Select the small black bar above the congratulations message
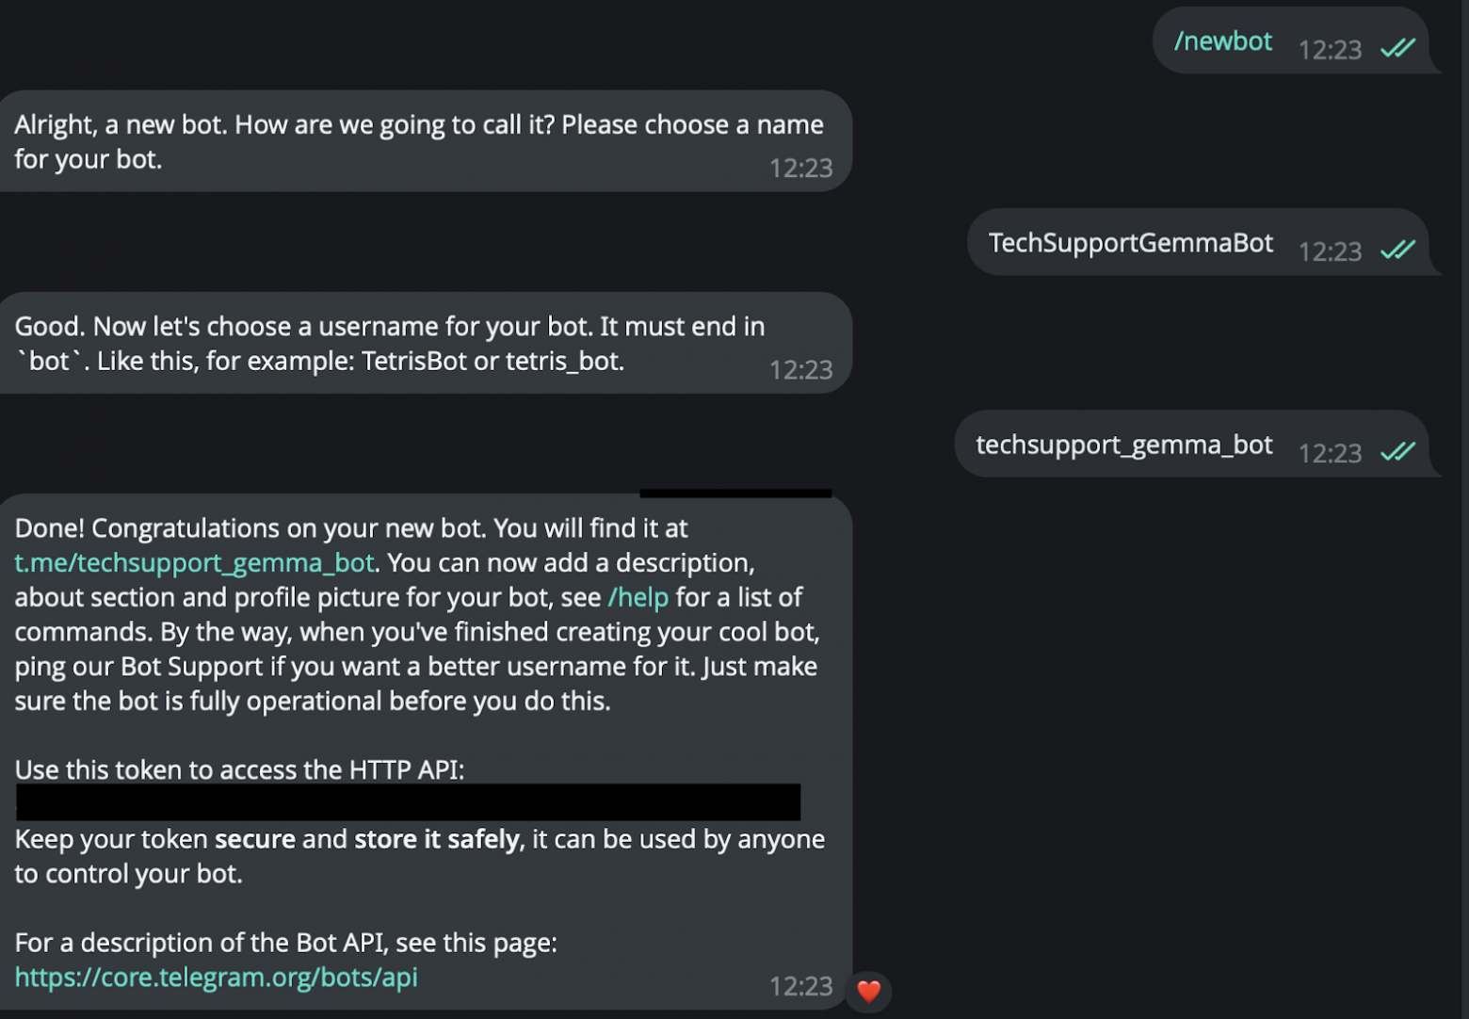Image resolution: width=1469 pixels, height=1019 pixels. [735, 491]
